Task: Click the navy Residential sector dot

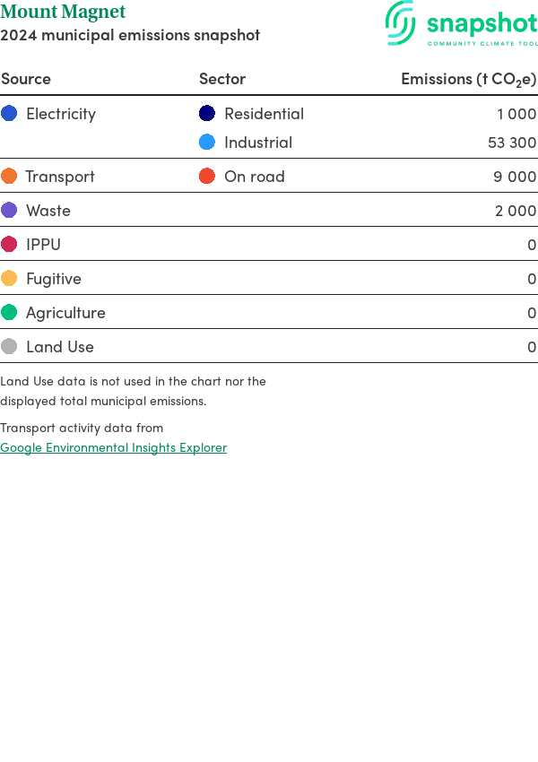Action: point(207,113)
